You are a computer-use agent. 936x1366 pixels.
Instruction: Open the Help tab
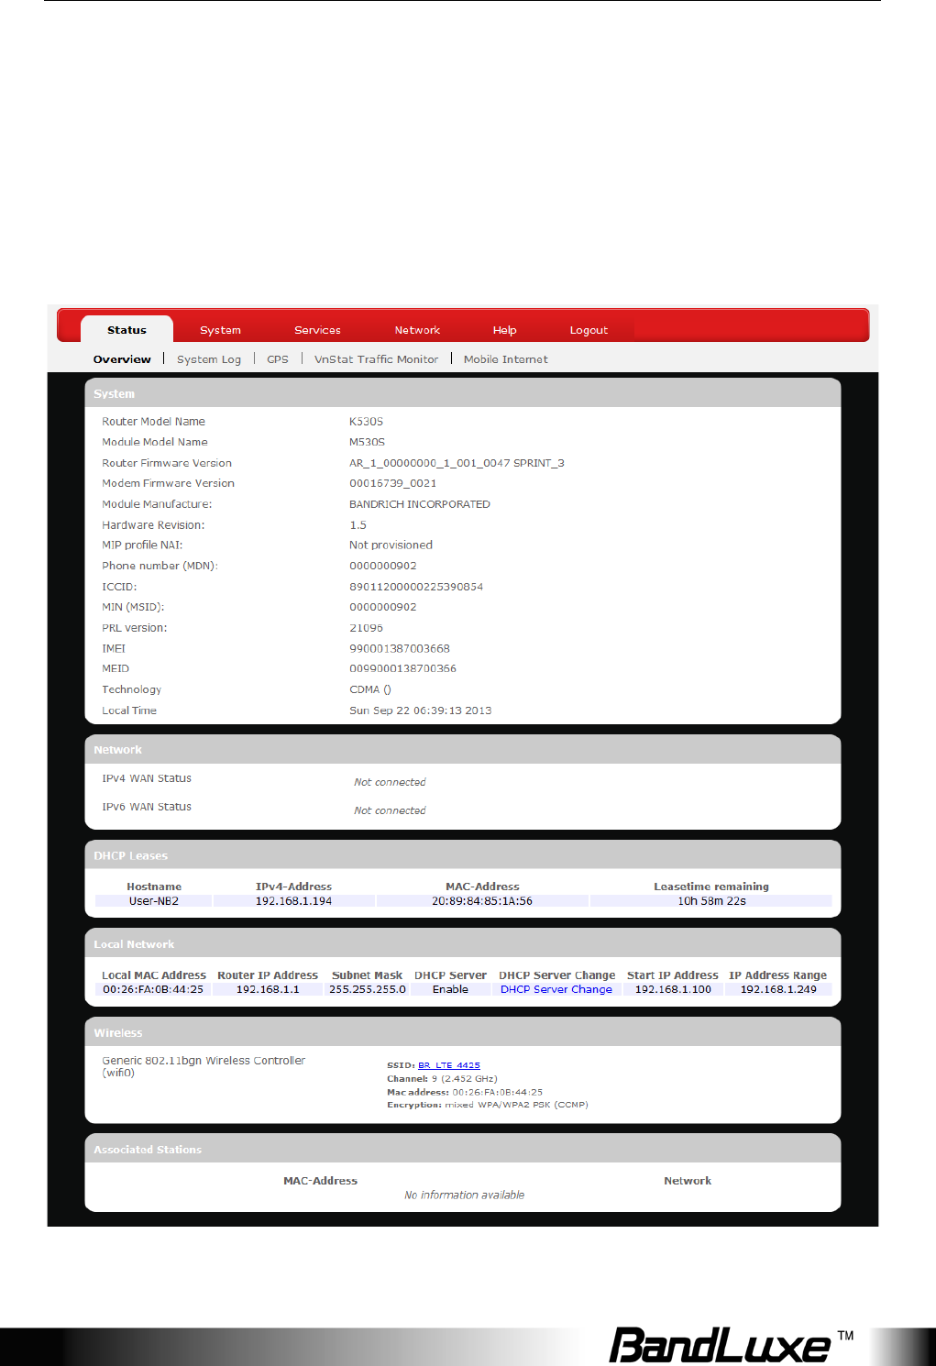(504, 330)
